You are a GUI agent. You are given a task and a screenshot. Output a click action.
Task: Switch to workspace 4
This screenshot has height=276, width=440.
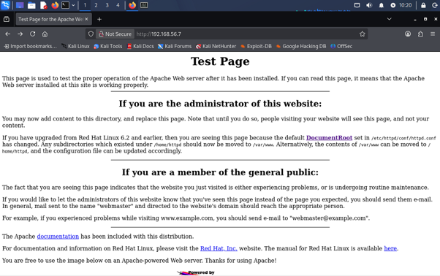[118, 5]
